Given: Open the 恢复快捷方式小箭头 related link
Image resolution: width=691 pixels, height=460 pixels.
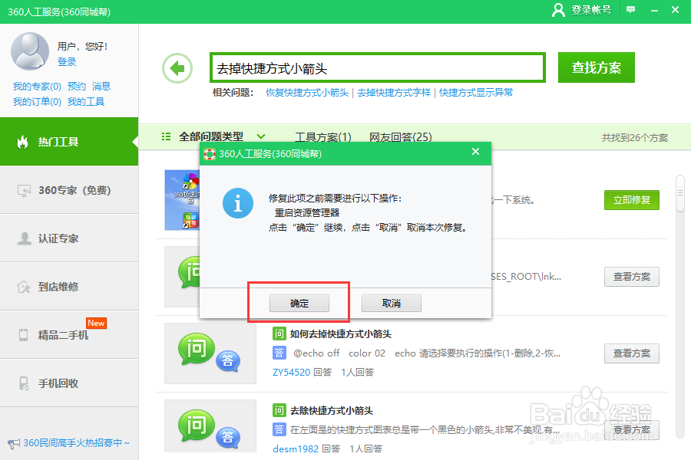Looking at the screenshot, I should [306, 93].
